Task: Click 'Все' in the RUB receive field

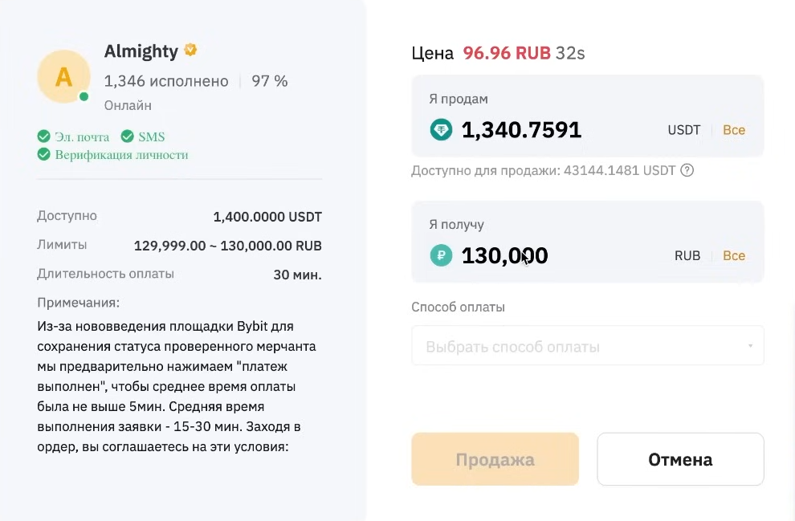Action: click(734, 256)
